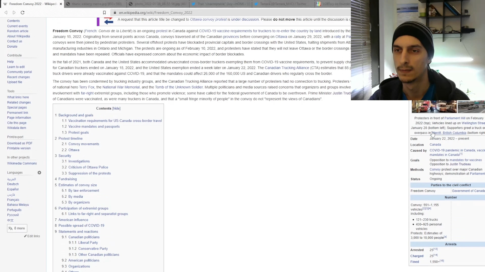Click truck protest thumbnail in infobox
Image resolution: width=485 pixels, height=272 pixels.
click(434, 107)
